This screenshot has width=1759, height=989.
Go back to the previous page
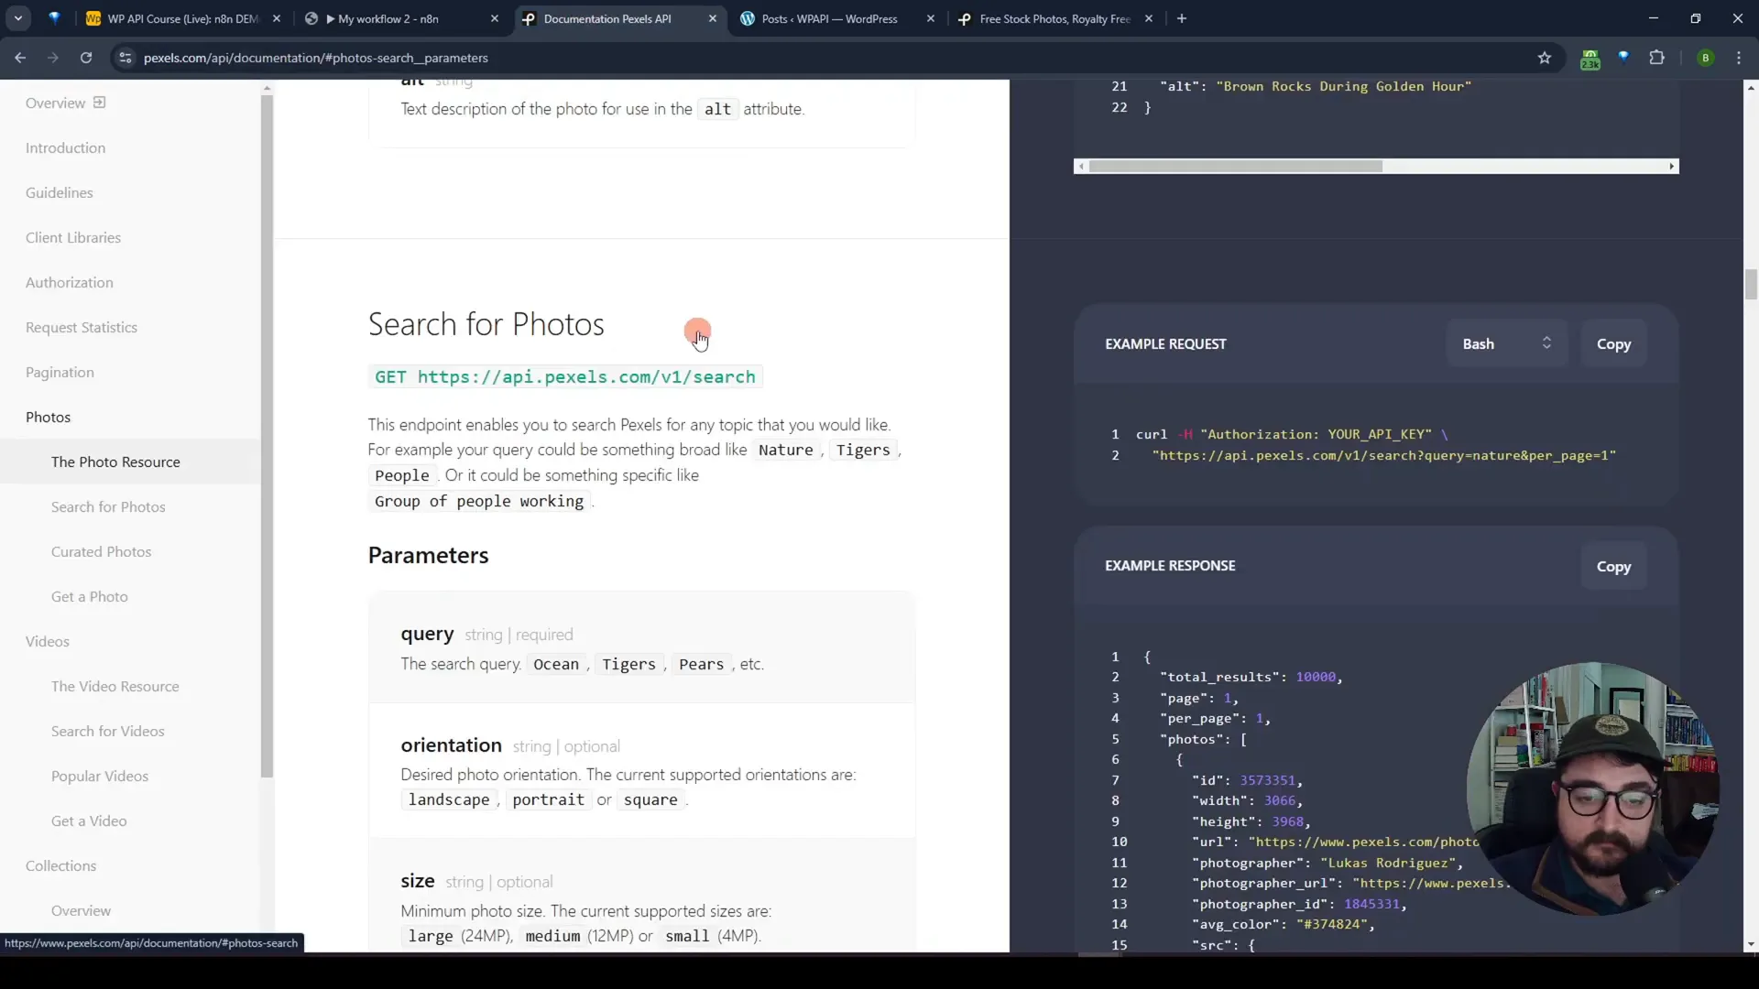tap(20, 58)
